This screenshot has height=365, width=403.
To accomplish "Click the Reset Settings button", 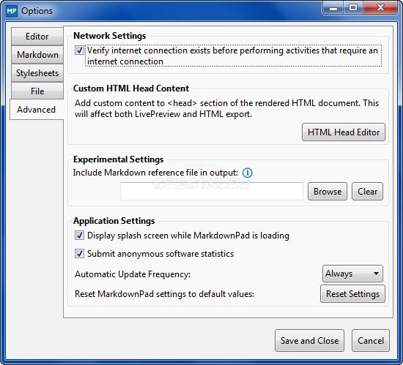I will point(352,294).
